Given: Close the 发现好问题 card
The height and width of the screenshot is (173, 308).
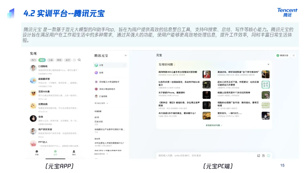Looking at the screenshot, I should click(268, 64).
